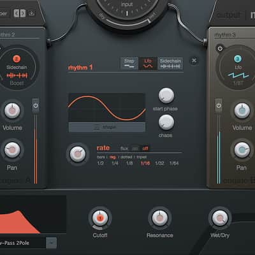Viewport: 255px width, 255px height.
Task: Toggle the engine A power button
Action: [x=36, y=105]
